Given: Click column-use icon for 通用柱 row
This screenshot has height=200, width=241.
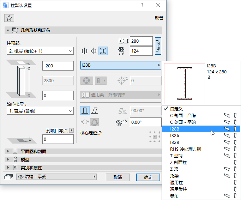Looking at the screenshot, I should tap(235, 182).
